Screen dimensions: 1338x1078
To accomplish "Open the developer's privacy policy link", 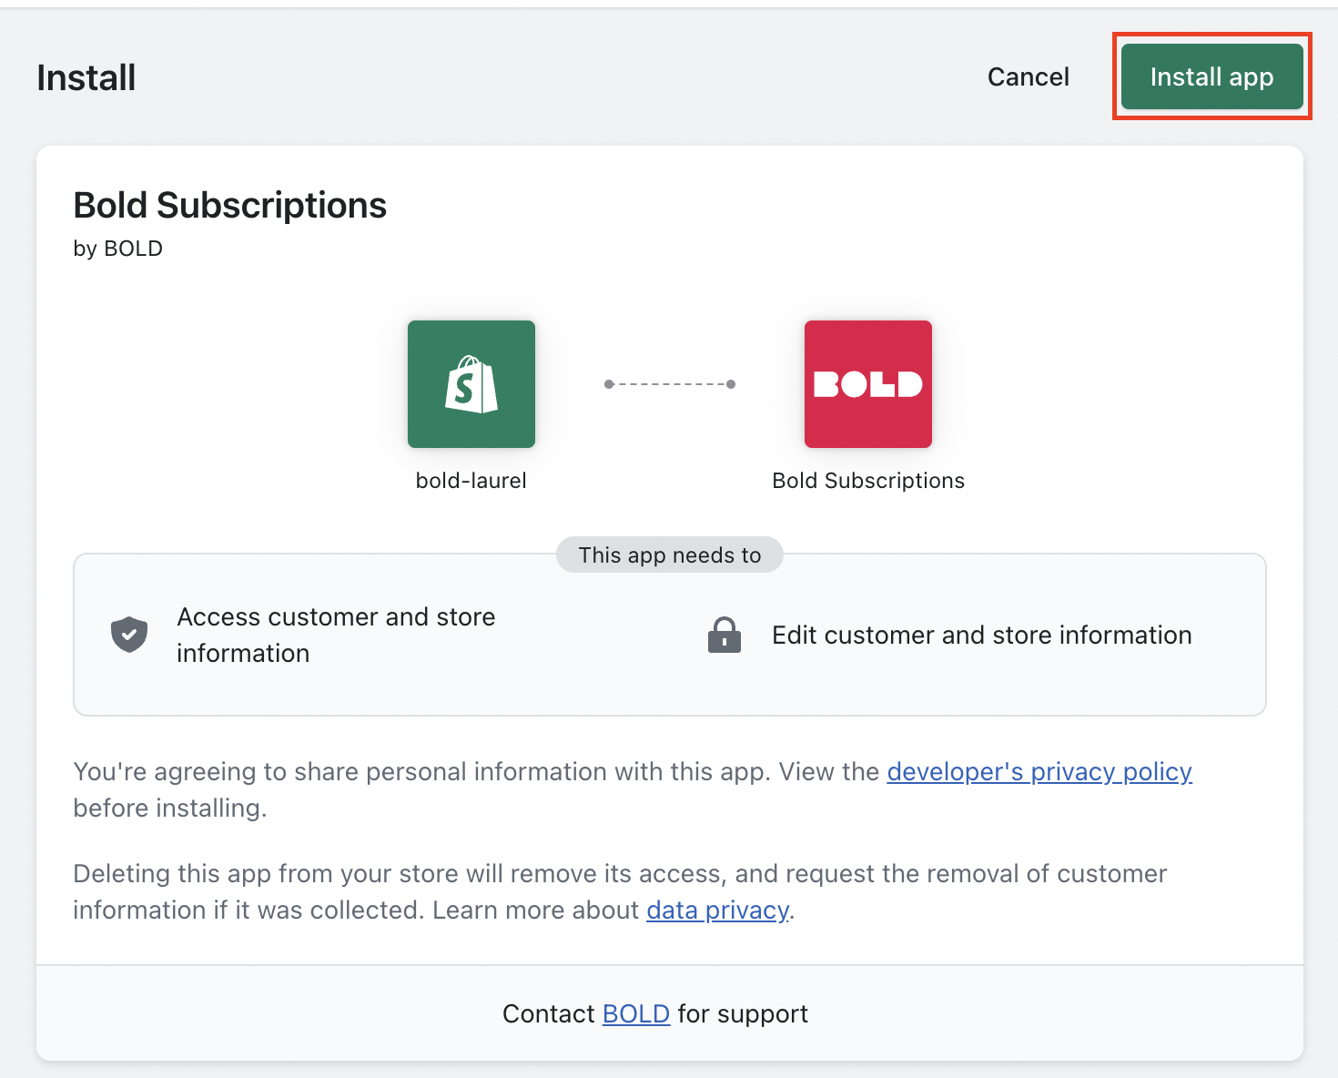I will [1039, 772].
